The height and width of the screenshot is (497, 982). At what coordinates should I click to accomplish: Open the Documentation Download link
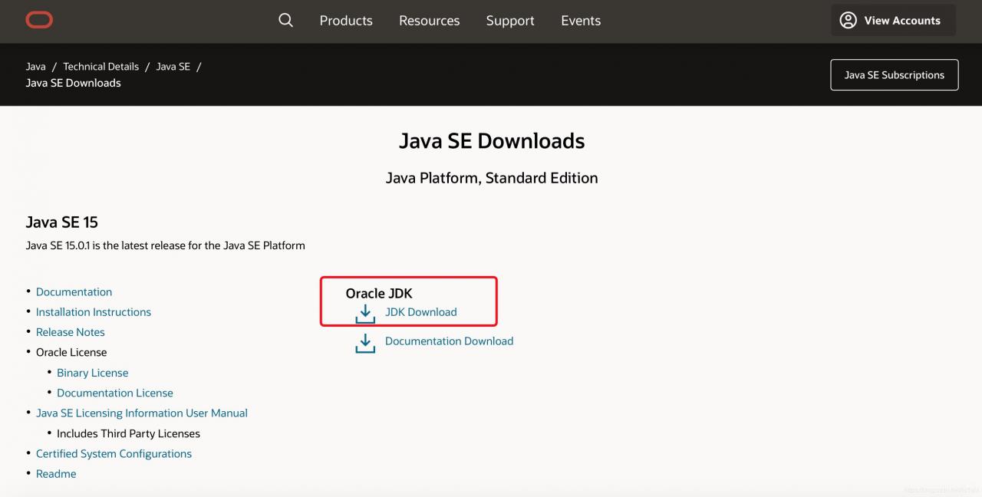449,341
